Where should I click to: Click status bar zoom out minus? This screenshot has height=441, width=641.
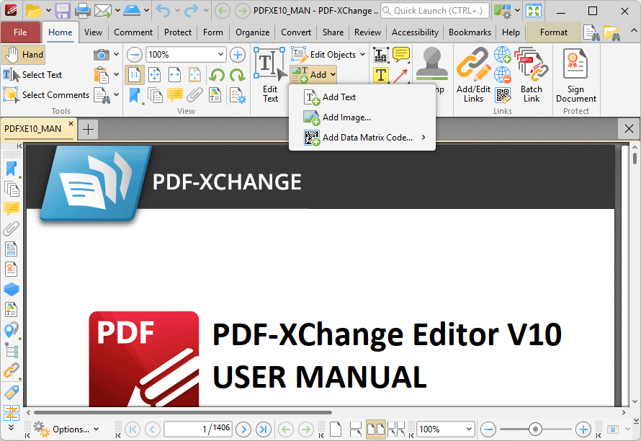[488, 429]
